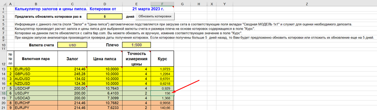Select the EURCHF pip price 10,7682
The width and height of the screenshot is (377, 110).
coord(104,103)
